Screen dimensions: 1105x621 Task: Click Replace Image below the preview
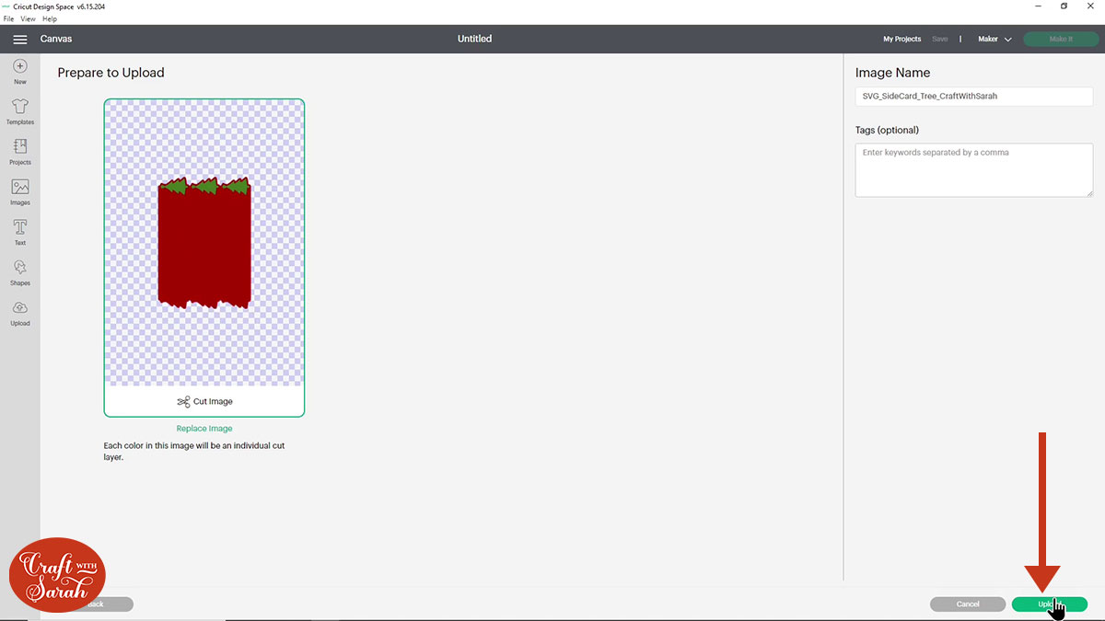204,428
